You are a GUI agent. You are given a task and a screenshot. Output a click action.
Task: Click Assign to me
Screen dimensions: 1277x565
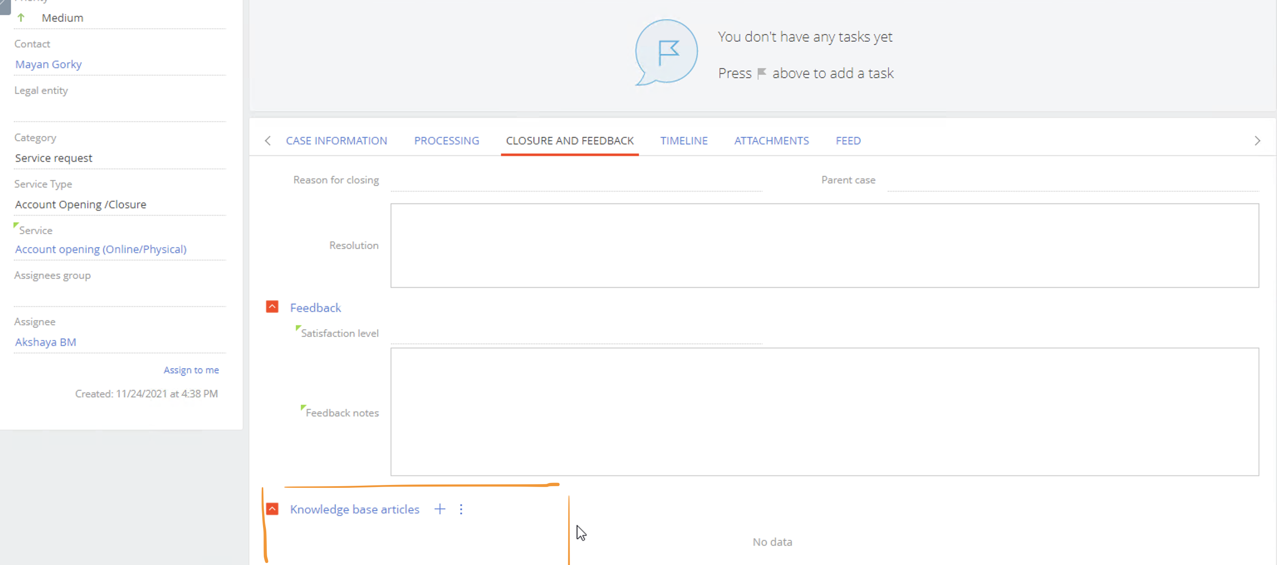click(192, 370)
